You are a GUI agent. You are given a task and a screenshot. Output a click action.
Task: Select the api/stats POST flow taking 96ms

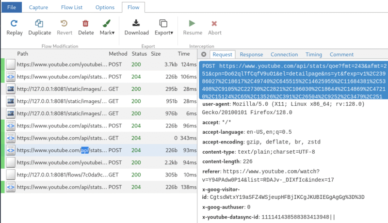coord(99,126)
